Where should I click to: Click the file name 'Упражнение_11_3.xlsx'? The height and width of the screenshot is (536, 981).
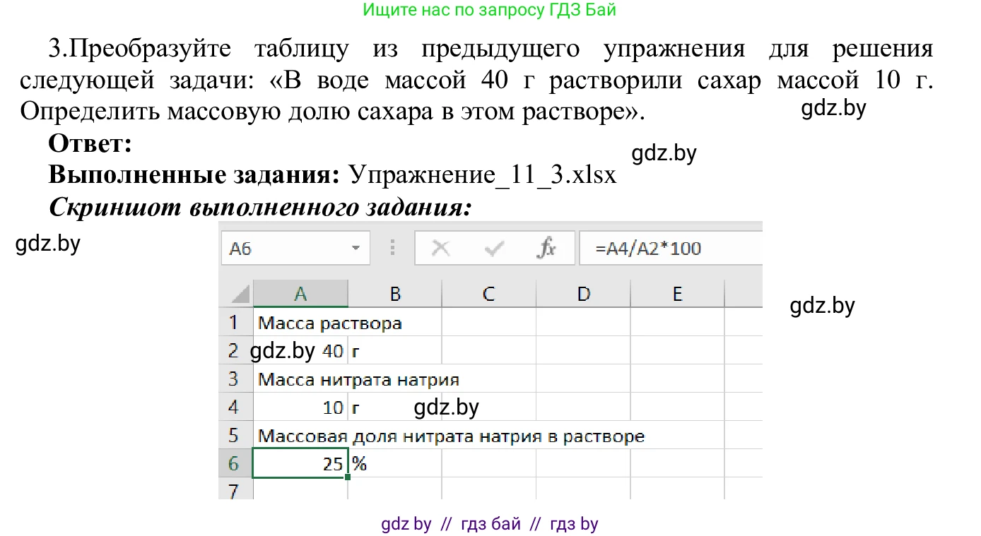[x=483, y=174]
